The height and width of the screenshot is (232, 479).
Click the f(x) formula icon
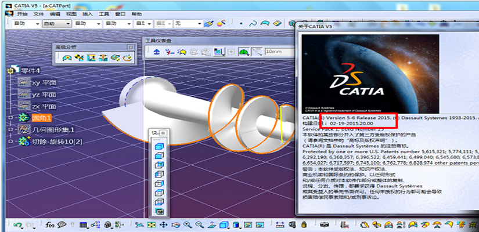coord(49,225)
